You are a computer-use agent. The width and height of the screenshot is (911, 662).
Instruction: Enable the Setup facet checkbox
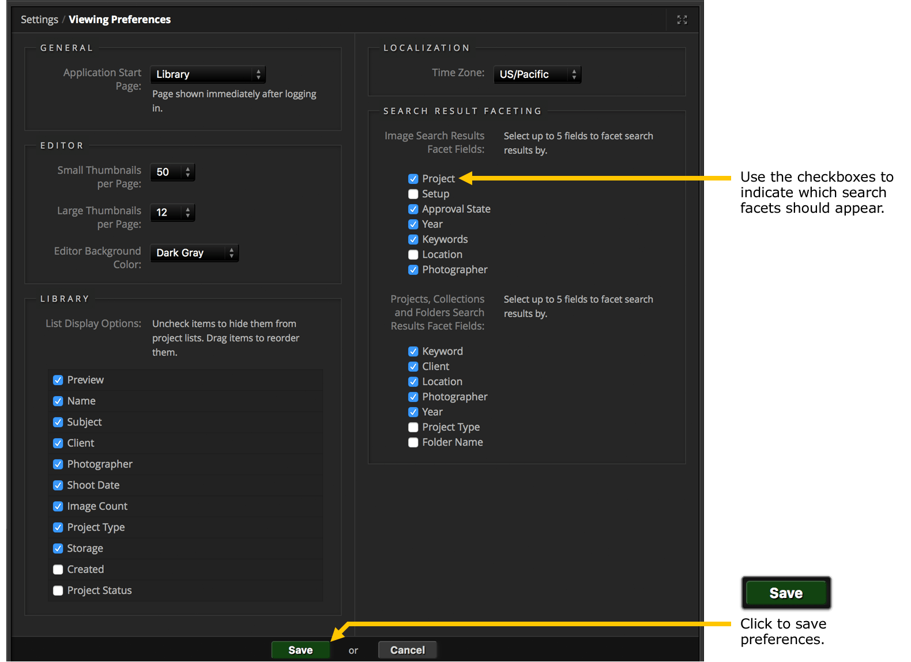[x=413, y=194]
